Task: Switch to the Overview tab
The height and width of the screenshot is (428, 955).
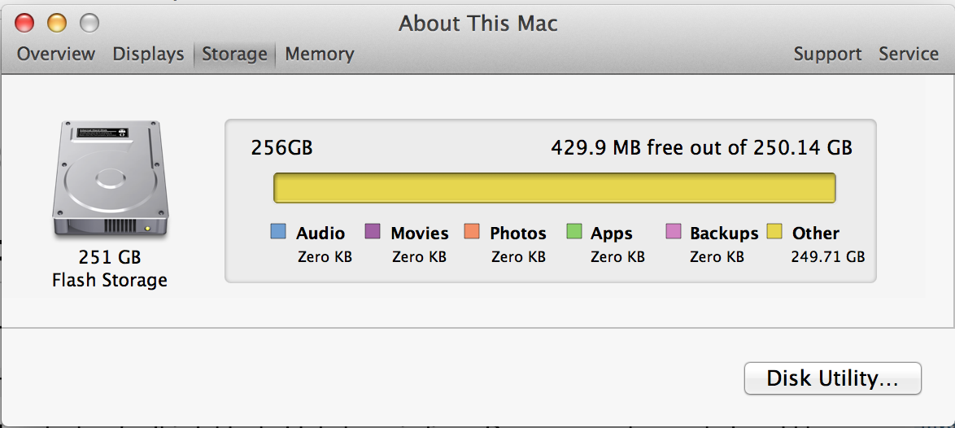Action: [x=56, y=55]
